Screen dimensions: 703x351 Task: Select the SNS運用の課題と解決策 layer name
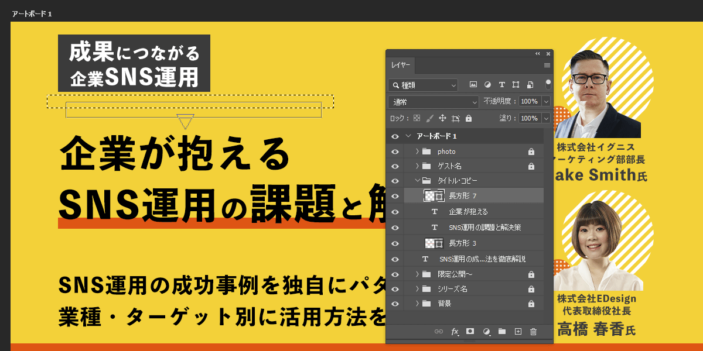(484, 228)
